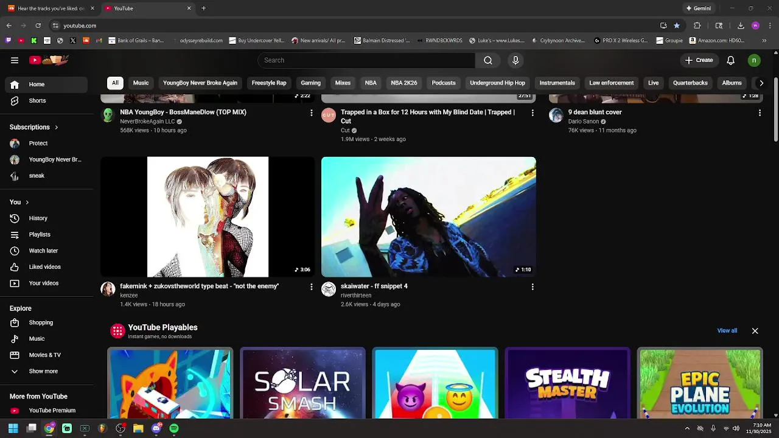The width and height of the screenshot is (779, 438).
Task: Start voice search with microphone icon
Action: pyautogui.click(x=515, y=60)
